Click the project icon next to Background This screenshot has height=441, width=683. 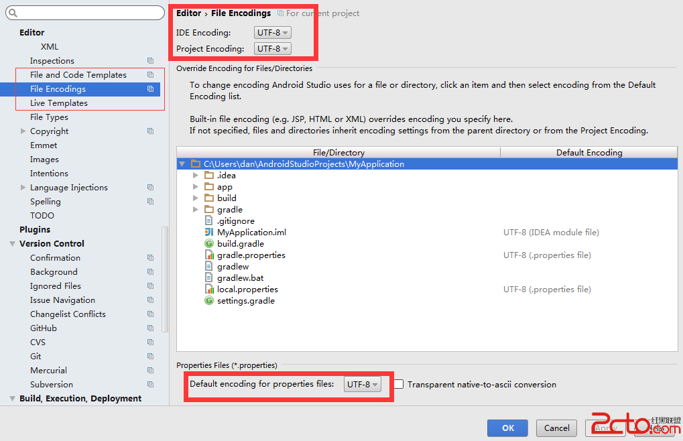point(150,271)
